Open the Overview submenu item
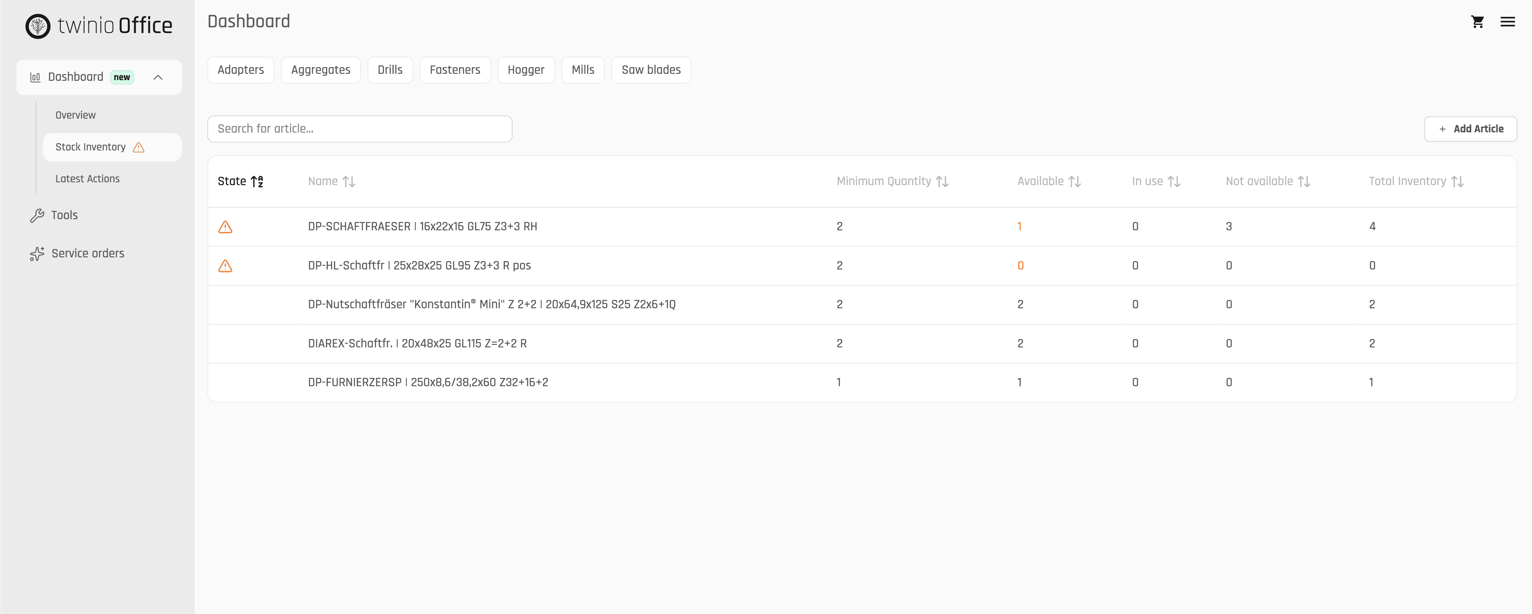This screenshot has height=614, width=1532. 76,115
